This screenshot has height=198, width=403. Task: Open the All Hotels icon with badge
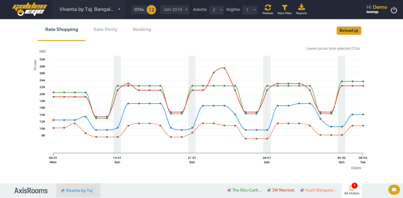[x=351, y=189]
